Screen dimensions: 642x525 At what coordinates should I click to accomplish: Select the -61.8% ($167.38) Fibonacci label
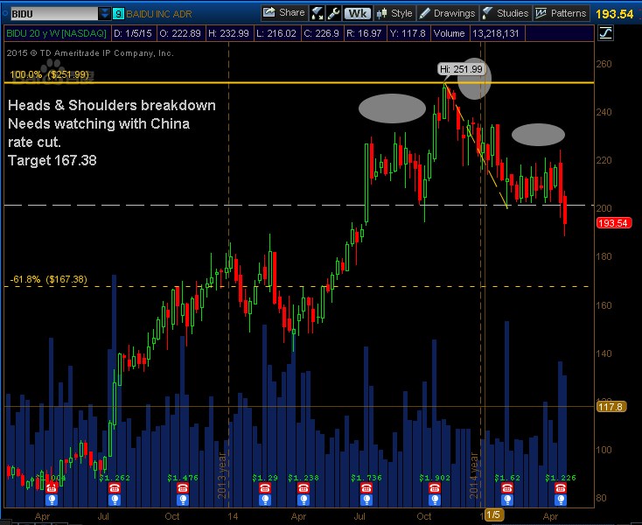[x=49, y=279]
